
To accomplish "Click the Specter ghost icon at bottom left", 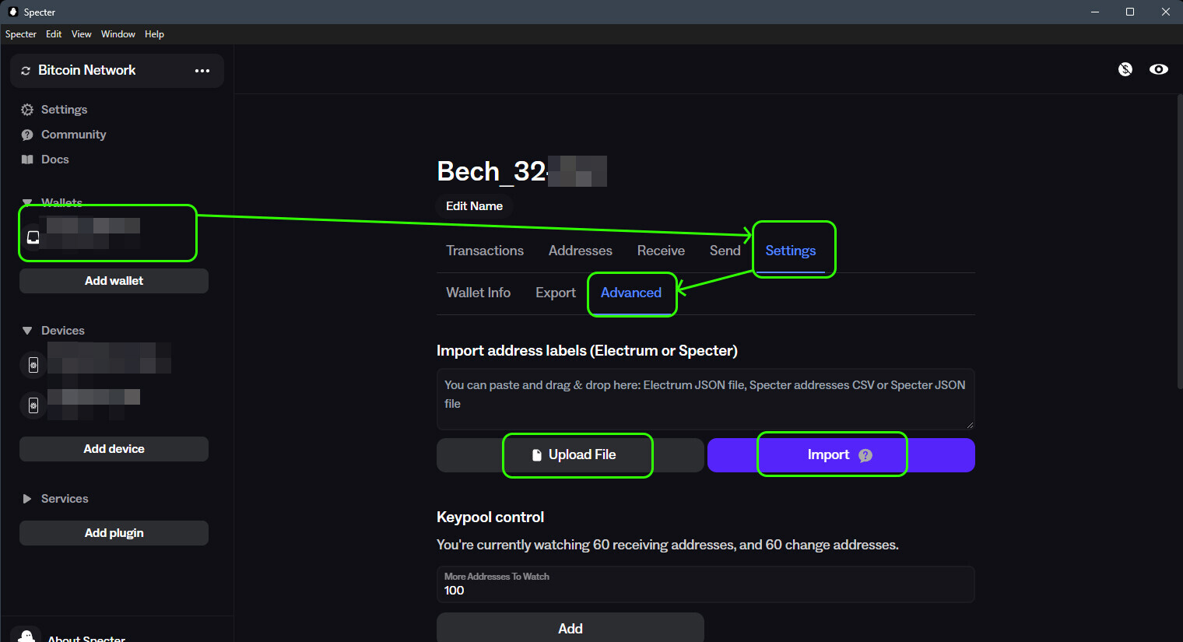I will click(27, 637).
